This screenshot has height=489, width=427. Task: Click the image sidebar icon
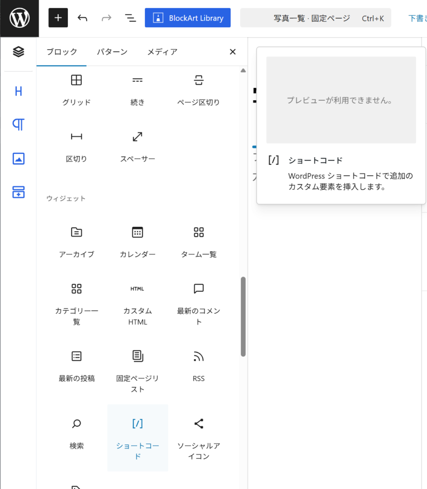pyautogui.click(x=19, y=159)
